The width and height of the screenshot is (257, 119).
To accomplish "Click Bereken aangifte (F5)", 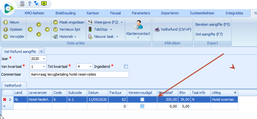I will click(x=212, y=25).
